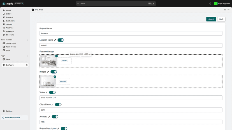Expand the Apps section chevron
This screenshot has width=232, height=130.
point(27,56)
